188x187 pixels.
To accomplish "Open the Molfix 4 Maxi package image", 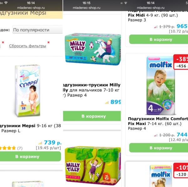I will click(x=161, y=86).
